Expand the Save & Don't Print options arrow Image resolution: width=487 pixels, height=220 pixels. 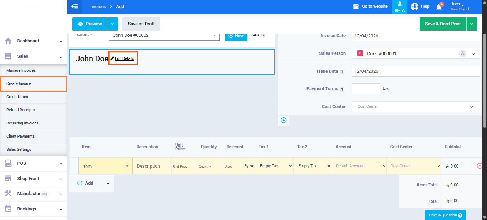pos(472,24)
